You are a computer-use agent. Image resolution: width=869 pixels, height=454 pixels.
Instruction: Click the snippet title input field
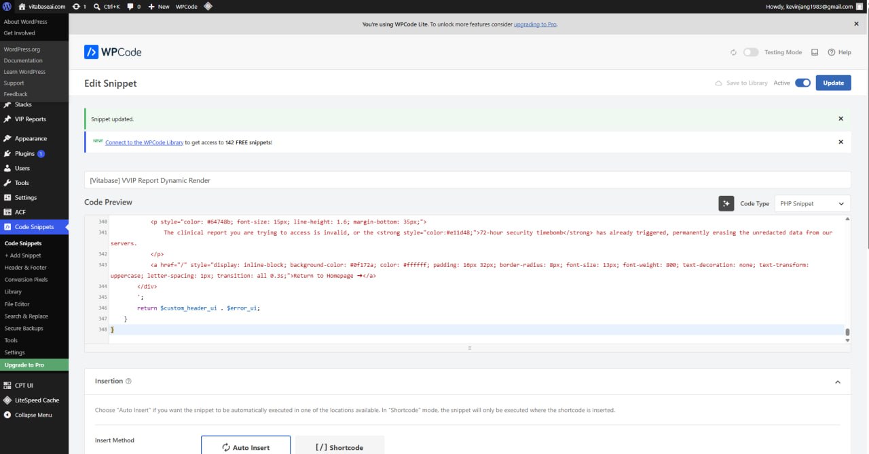tap(467, 180)
